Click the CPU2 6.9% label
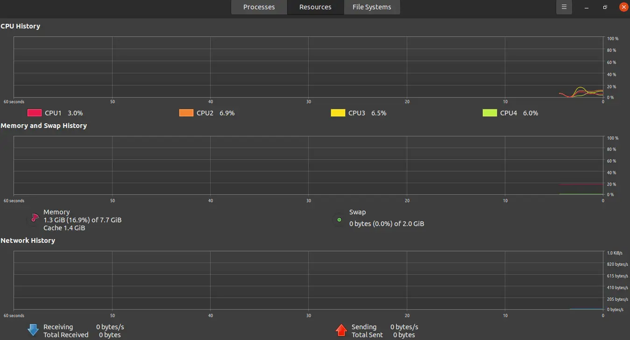The height and width of the screenshot is (340, 630). click(216, 113)
